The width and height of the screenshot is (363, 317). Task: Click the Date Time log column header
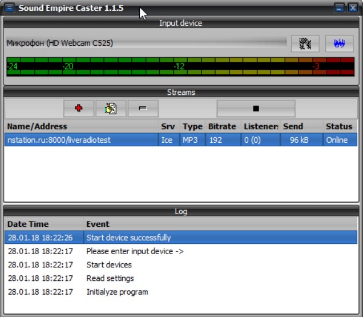pyautogui.click(x=44, y=224)
